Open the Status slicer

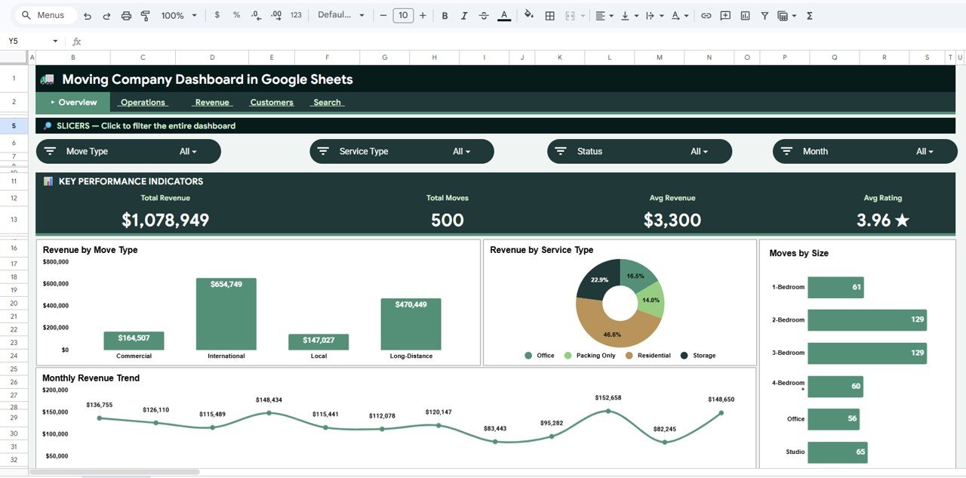pos(639,151)
